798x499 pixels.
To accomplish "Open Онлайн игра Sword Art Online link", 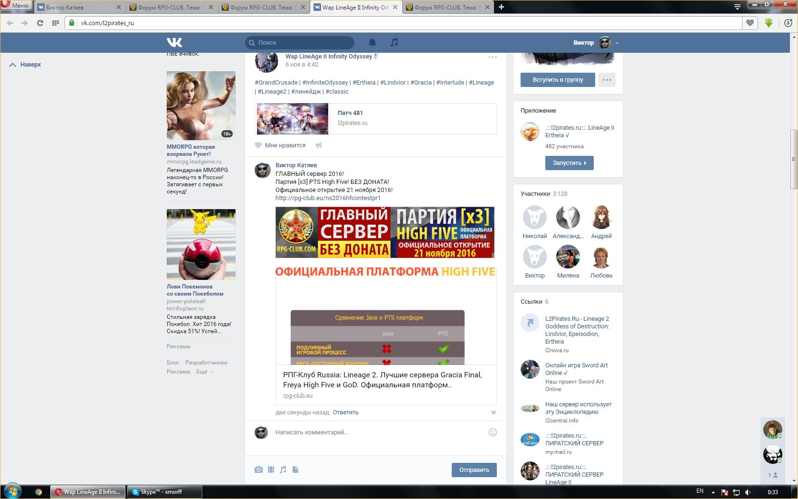I will pos(576,369).
